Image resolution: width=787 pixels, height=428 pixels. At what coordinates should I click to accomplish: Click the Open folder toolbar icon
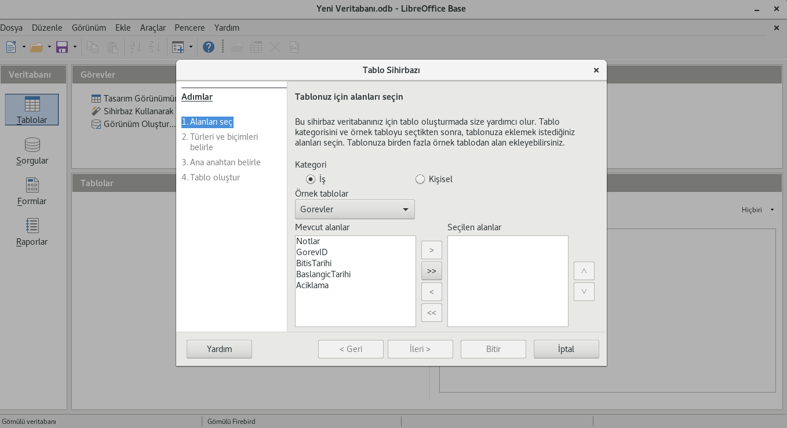tap(37, 47)
